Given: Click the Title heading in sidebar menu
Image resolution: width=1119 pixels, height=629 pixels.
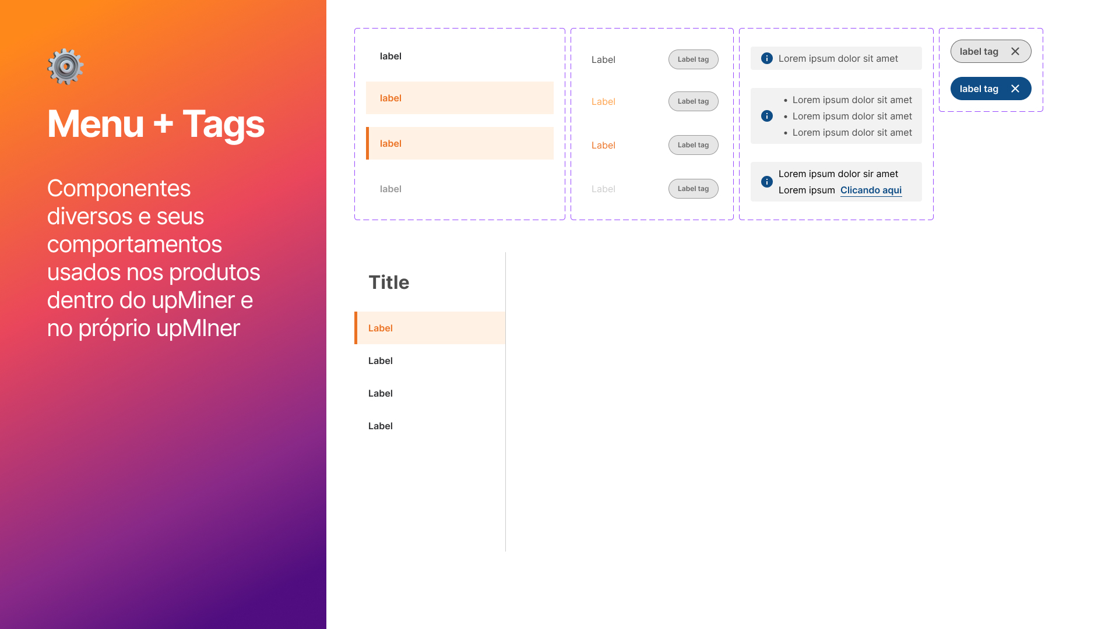Looking at the screenshot, I should [x=389, y=282].
